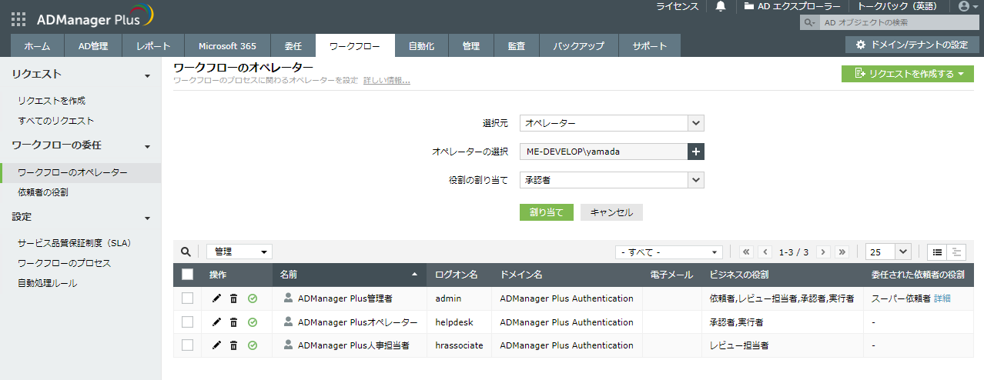Click the AD object search field
The width and height of the screenshot is (984, 380).
coord(893,23)
